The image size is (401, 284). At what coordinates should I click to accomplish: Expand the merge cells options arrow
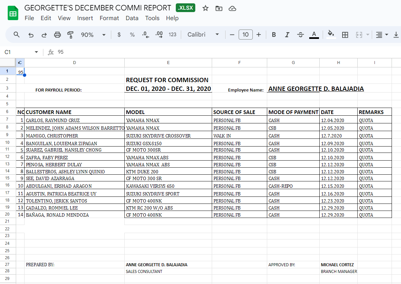(x=368, y=35)
